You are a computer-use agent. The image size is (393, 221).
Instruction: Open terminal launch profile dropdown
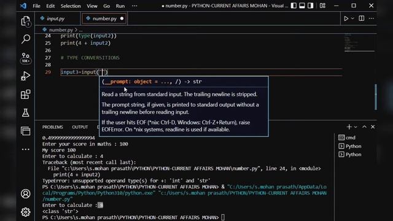pos(356,127)
